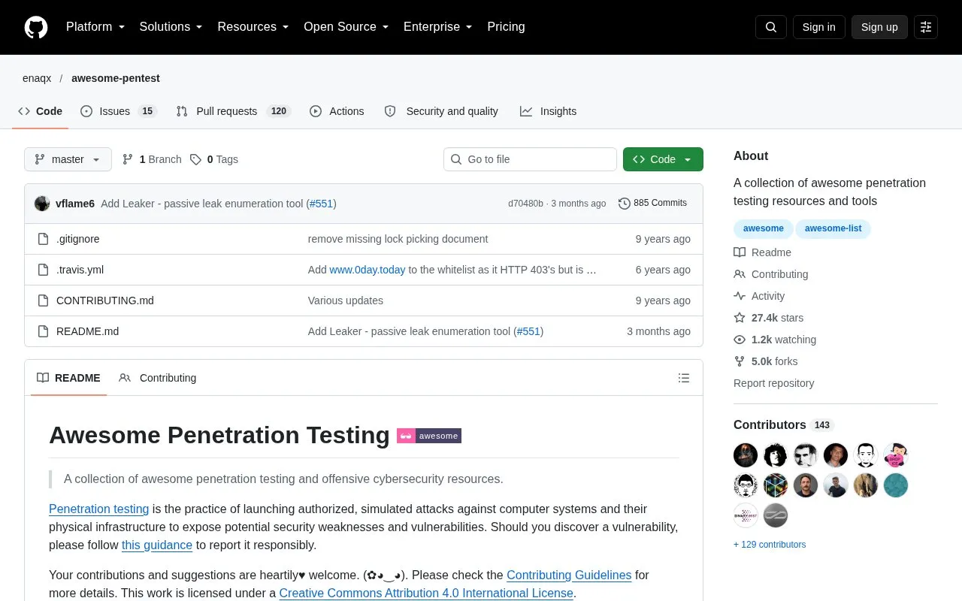The height and width of the screenshot is (601, 962).
Task: Click the branch icon beside 1 Branch
Action: (x=128, y=159)
